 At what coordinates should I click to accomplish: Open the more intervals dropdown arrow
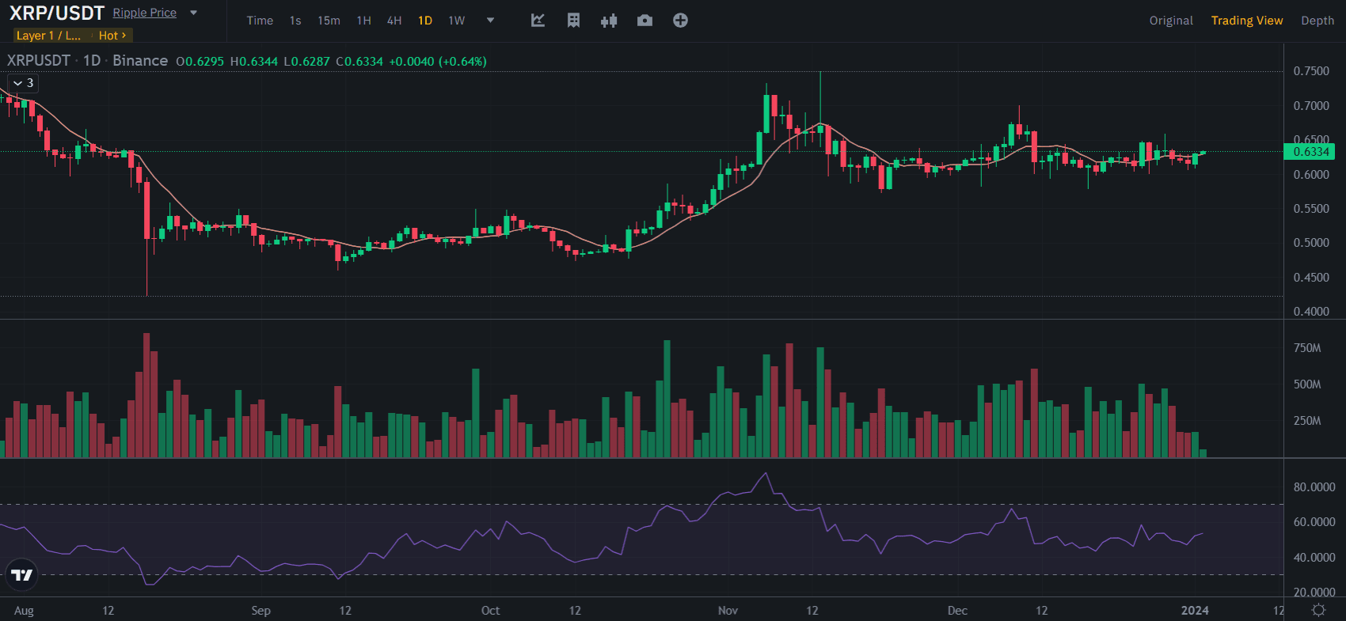point(490,21)
